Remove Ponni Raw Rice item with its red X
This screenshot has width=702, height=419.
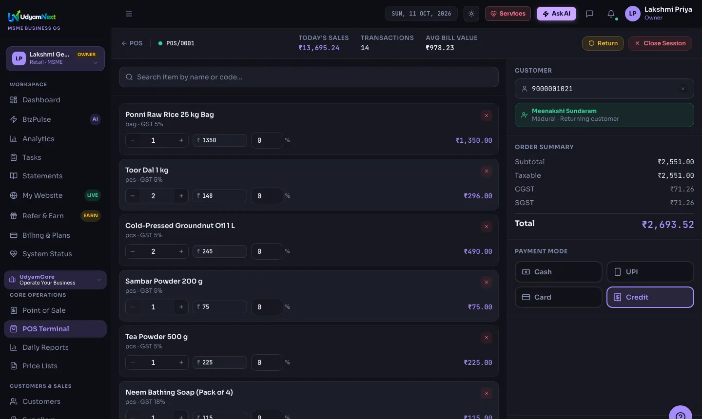487,115
